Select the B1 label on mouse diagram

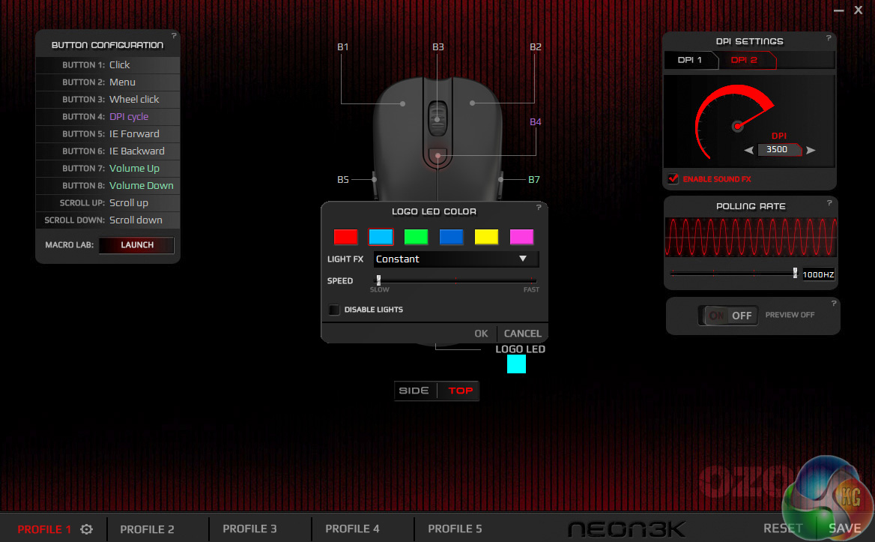pyautogui.click(x=342, y=47)
